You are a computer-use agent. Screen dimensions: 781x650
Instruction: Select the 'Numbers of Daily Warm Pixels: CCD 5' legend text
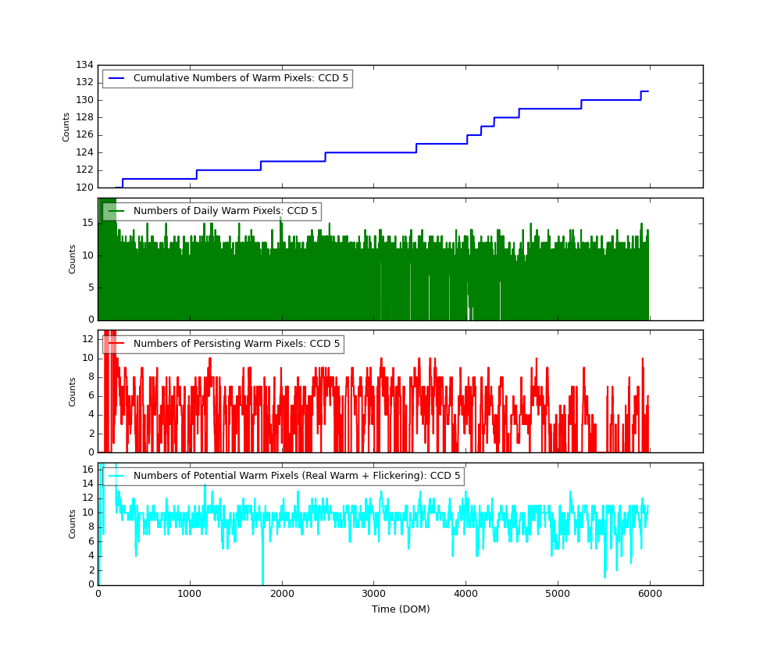[225, 211]
